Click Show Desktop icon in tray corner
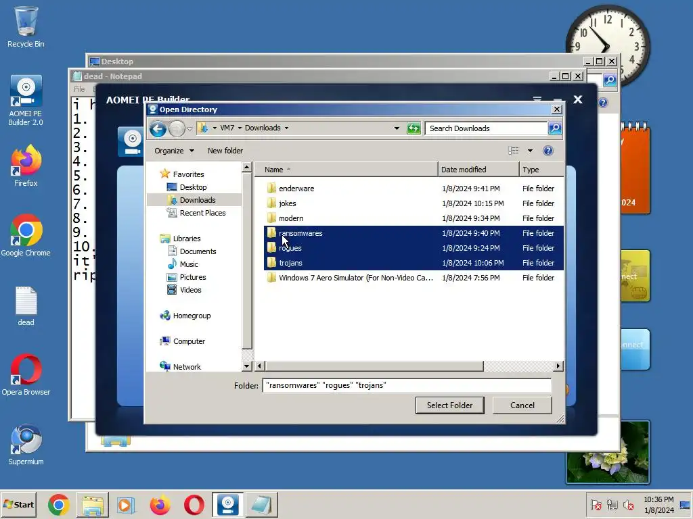 [685, 505]
